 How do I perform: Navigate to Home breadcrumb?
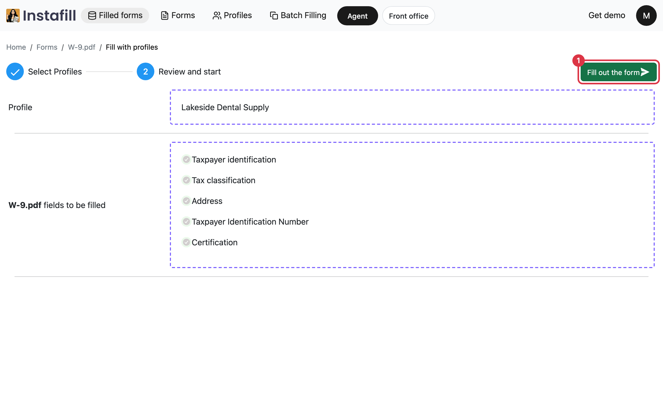pyautogui.click(x=16, y=47)
